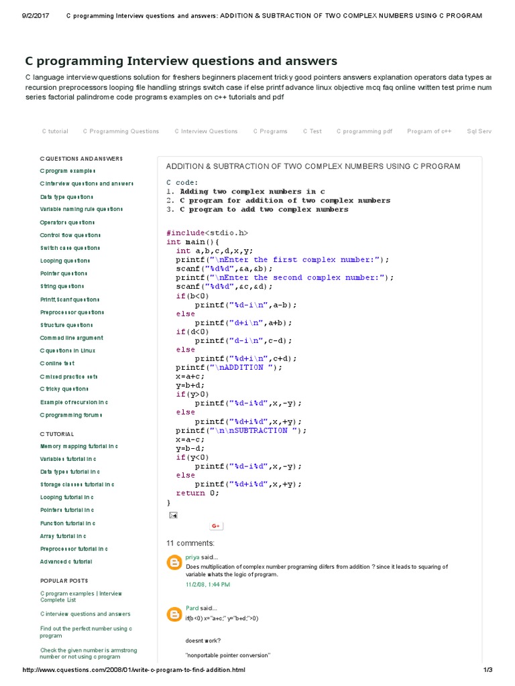Click the 'POPULAR POSTS' section heading
This screenshot has height=686, width=515.
point(64,581)
